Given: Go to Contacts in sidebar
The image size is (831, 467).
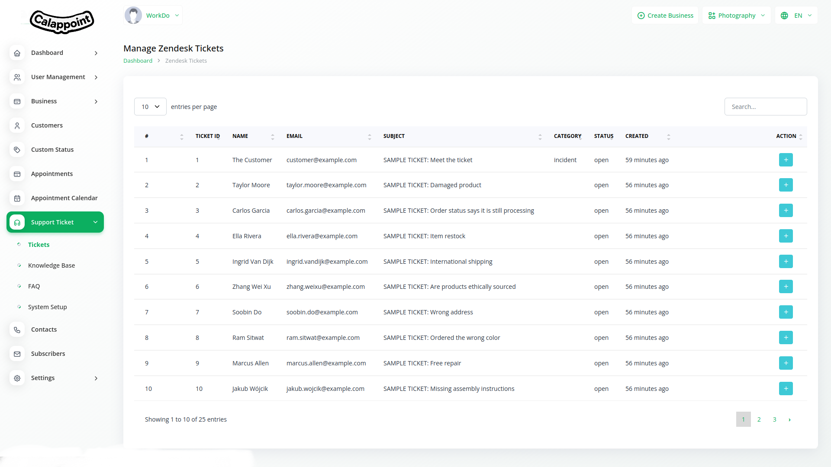Looking at the screenshot, I should (x=44, y=329).
